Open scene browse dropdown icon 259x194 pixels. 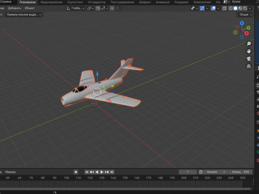coord(226,2)
